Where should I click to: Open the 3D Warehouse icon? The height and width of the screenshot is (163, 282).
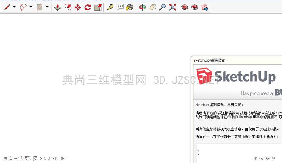coord(185,7)
